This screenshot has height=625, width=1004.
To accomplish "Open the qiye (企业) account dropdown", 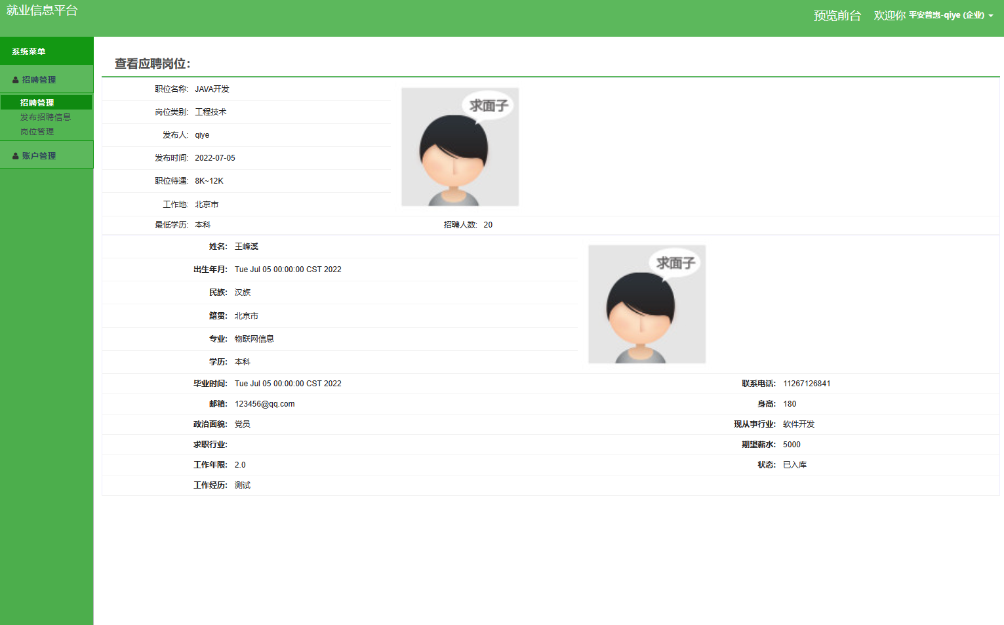I will click(948, 14).
